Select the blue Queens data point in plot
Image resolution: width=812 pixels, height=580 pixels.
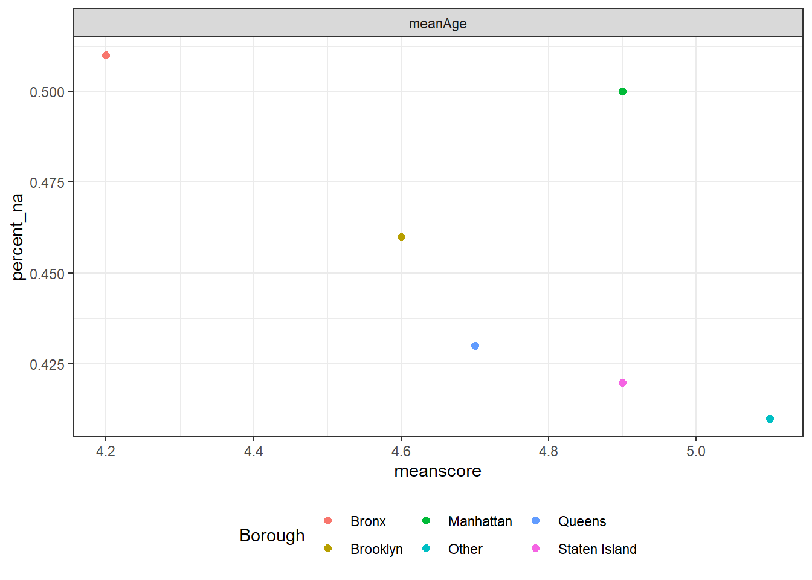tap(475, 346)
